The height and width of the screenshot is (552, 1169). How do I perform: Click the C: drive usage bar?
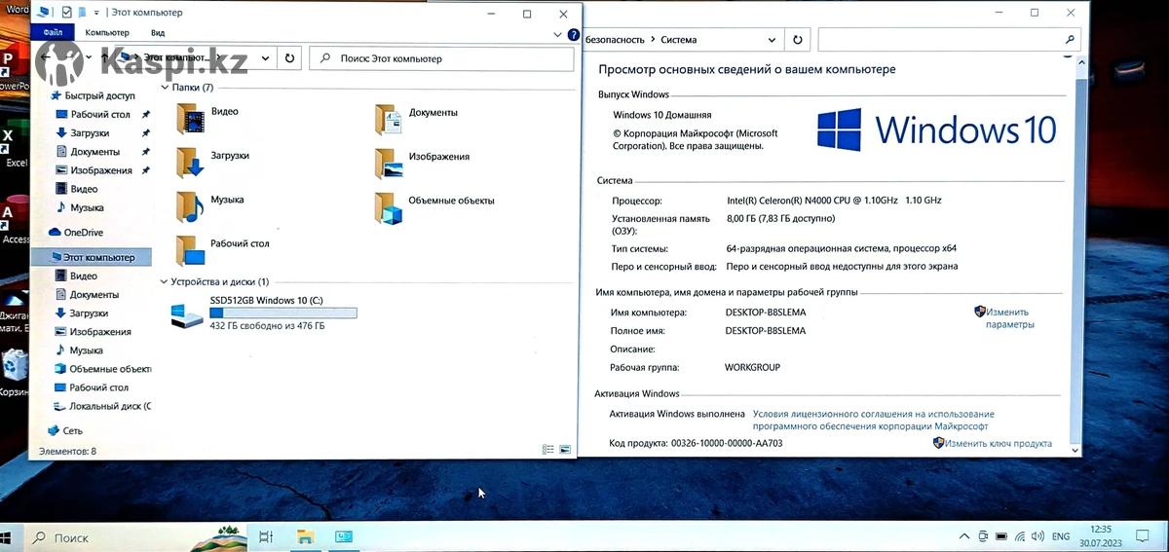click(x=283, y=313)
